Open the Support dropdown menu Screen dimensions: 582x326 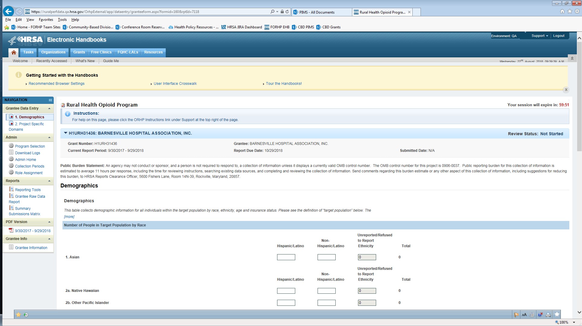pyautogui.click(x=539, y=36)
